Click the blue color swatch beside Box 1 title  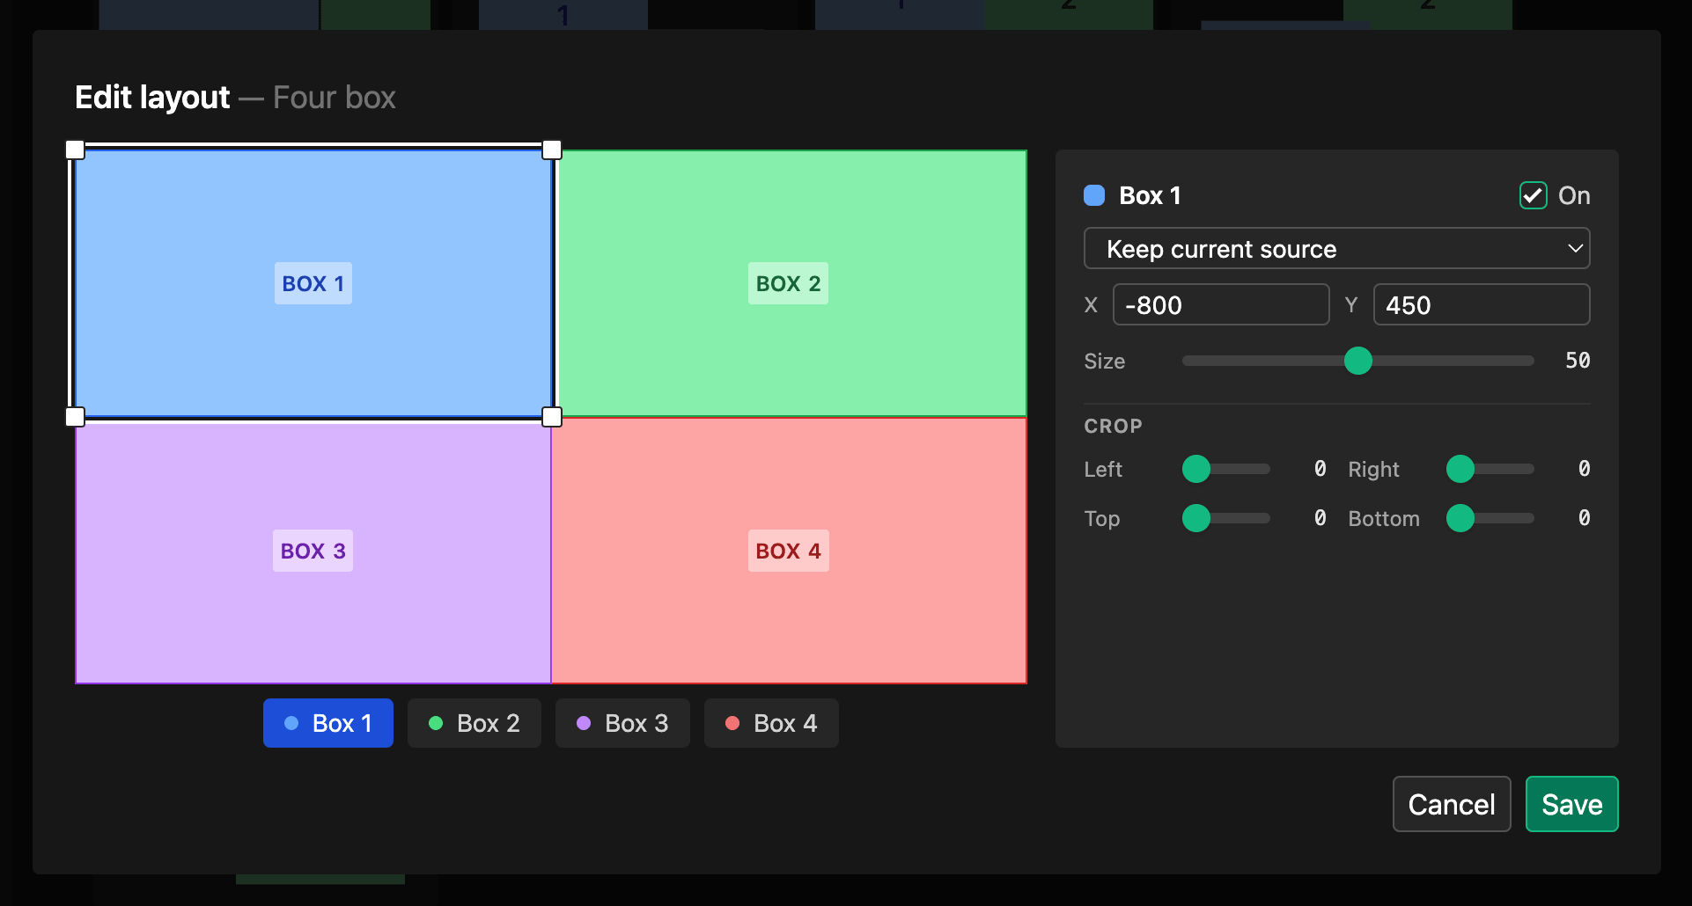pyautogui.click(x=1094, y=195)
